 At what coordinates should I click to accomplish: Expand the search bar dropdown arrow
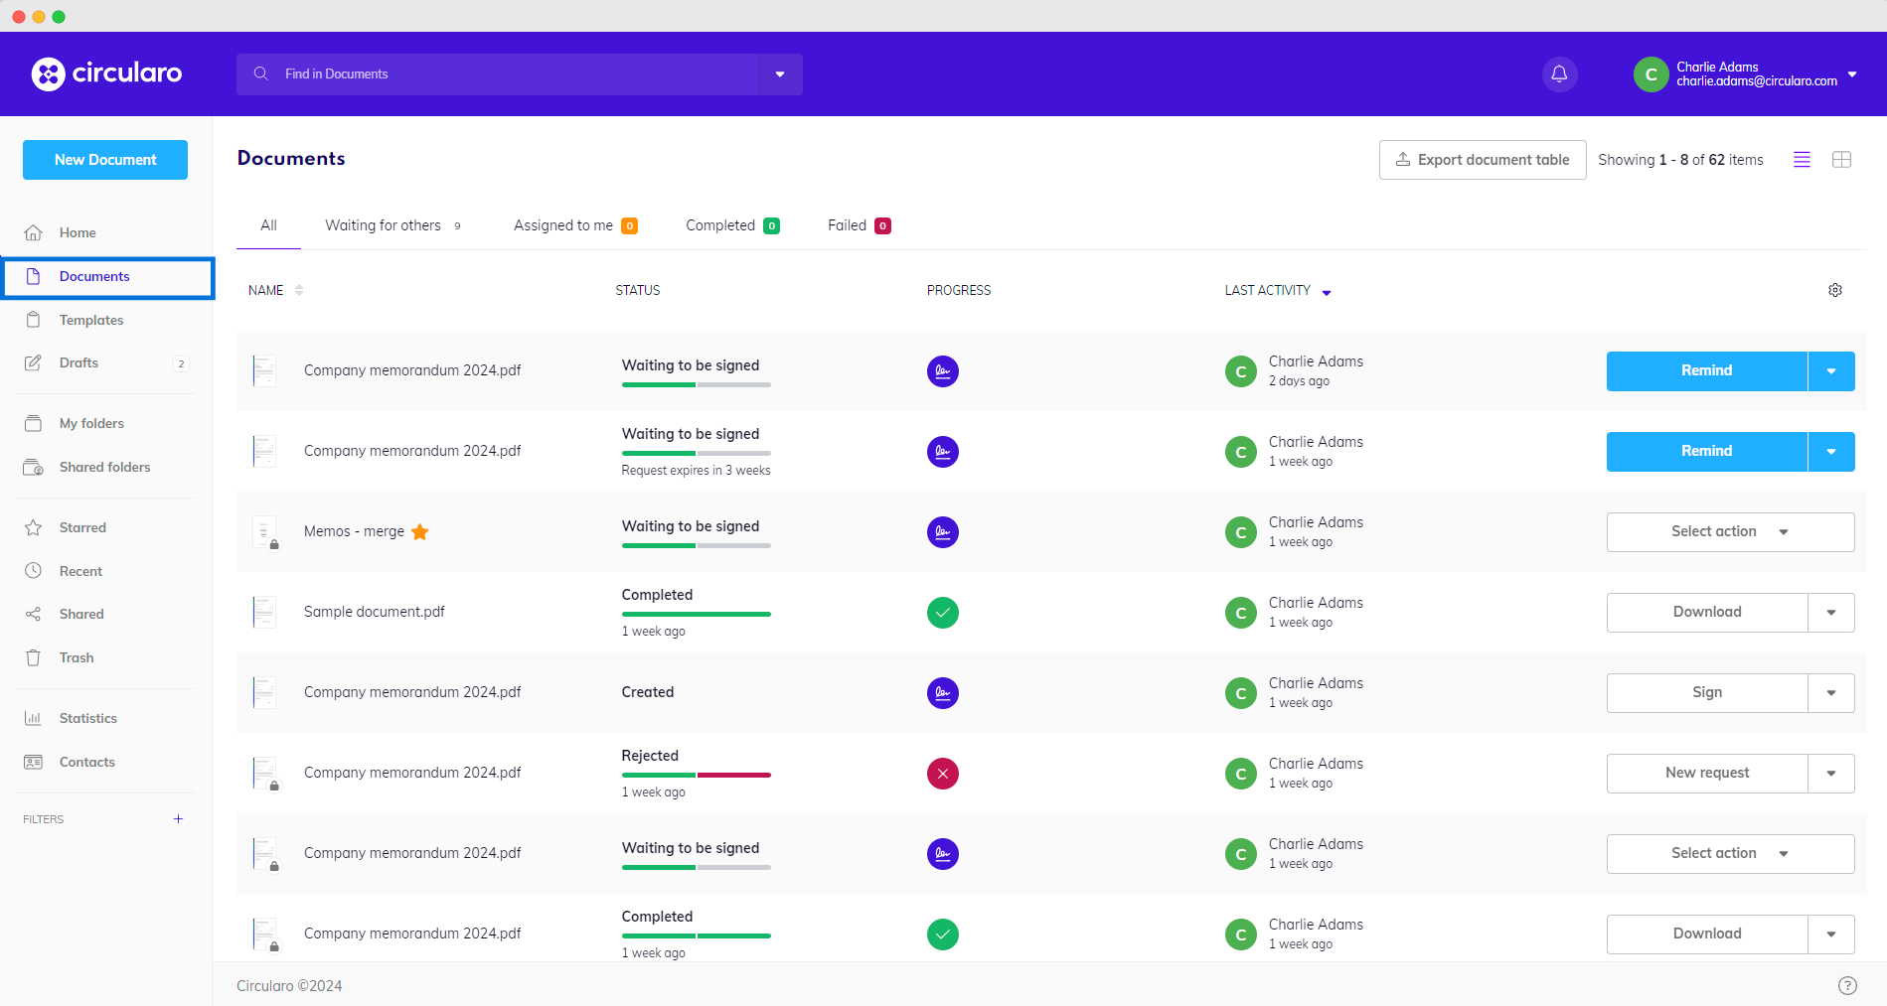[x=780, y=74]
